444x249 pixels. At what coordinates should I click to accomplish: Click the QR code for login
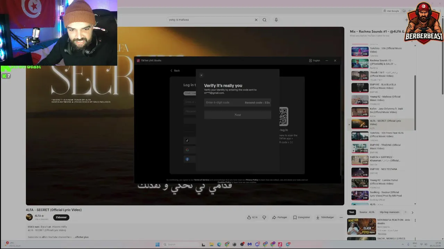tap(283, 117)
